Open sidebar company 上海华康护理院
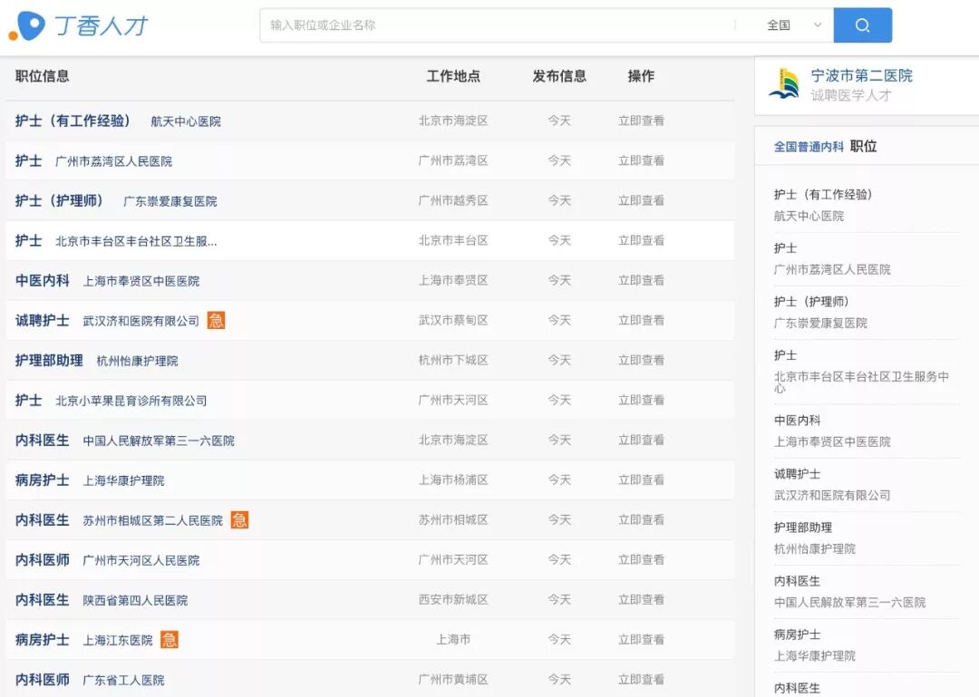The image size is (979, 697). coord(815,656)
